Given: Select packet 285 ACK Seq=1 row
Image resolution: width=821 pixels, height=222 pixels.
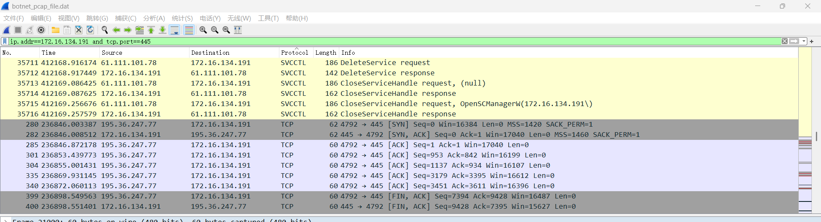Looking at the screenshot, I should [x=399, y=145].
